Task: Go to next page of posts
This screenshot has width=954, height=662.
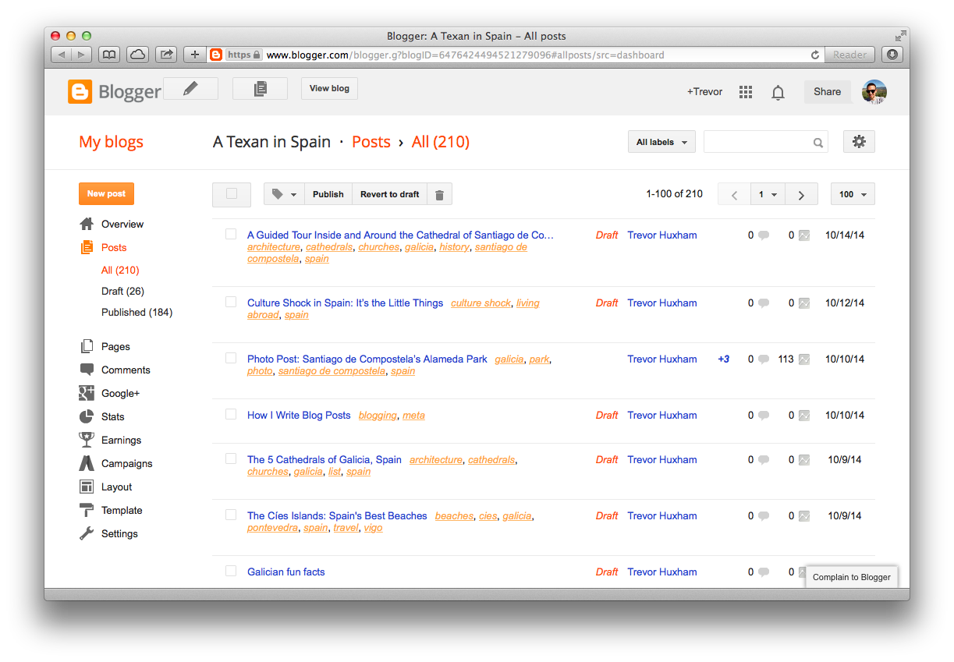Action: coord(801,195)
